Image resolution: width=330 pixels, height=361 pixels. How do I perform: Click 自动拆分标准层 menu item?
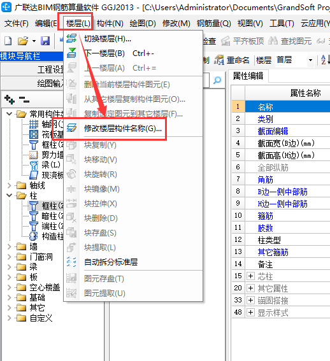click(x=111, y=262)
